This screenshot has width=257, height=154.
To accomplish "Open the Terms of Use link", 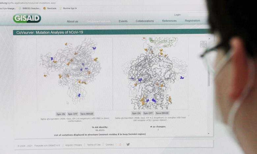I will tap(94, 145).
